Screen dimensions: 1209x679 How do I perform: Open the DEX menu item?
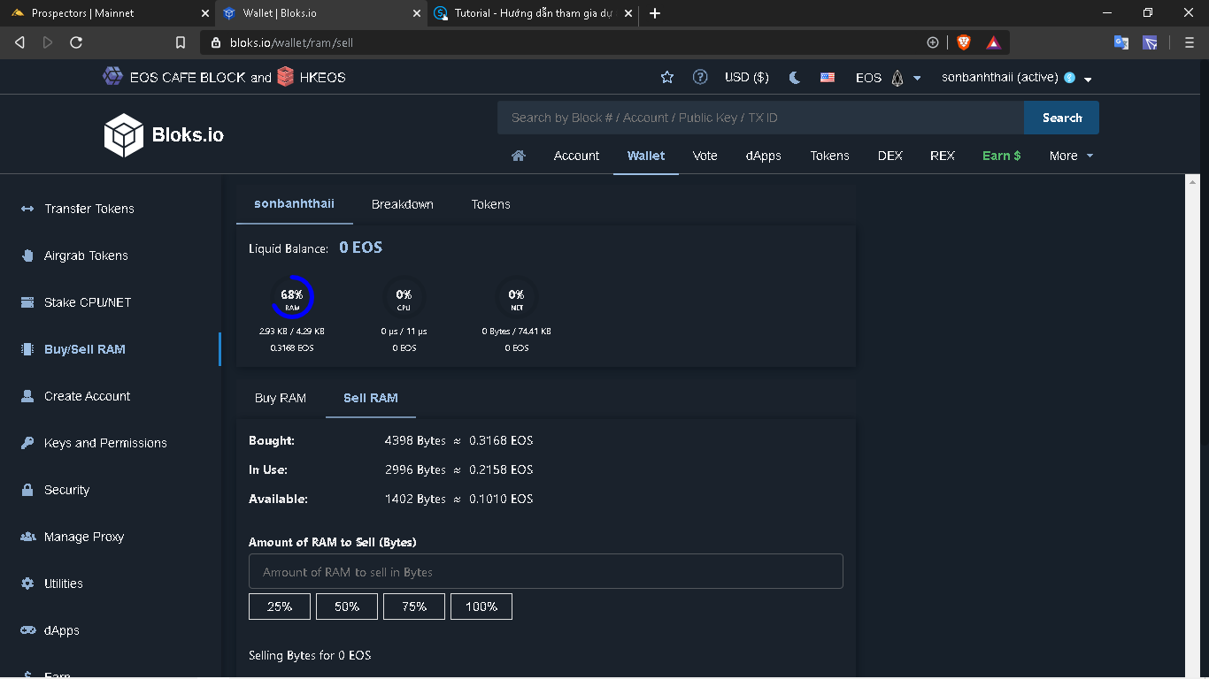point(889,156)
